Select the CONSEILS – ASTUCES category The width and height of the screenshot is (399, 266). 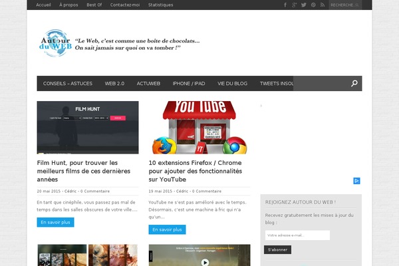pos(68,84)
